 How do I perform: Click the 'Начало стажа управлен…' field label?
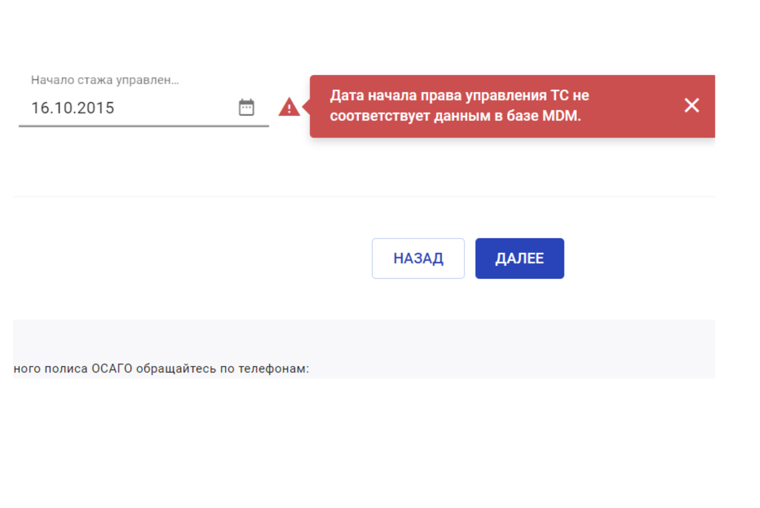tap(105, 80)
